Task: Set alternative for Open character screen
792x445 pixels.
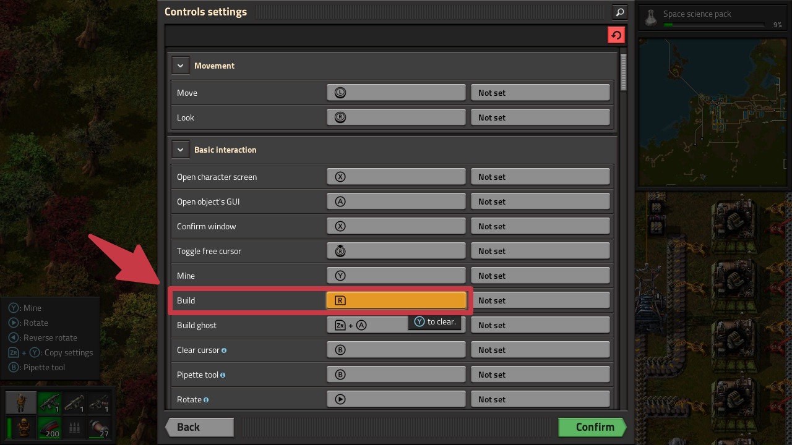Action: [540, 177]
